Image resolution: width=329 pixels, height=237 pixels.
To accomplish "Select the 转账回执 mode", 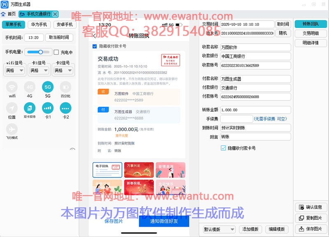I will (x=311, y=24).
